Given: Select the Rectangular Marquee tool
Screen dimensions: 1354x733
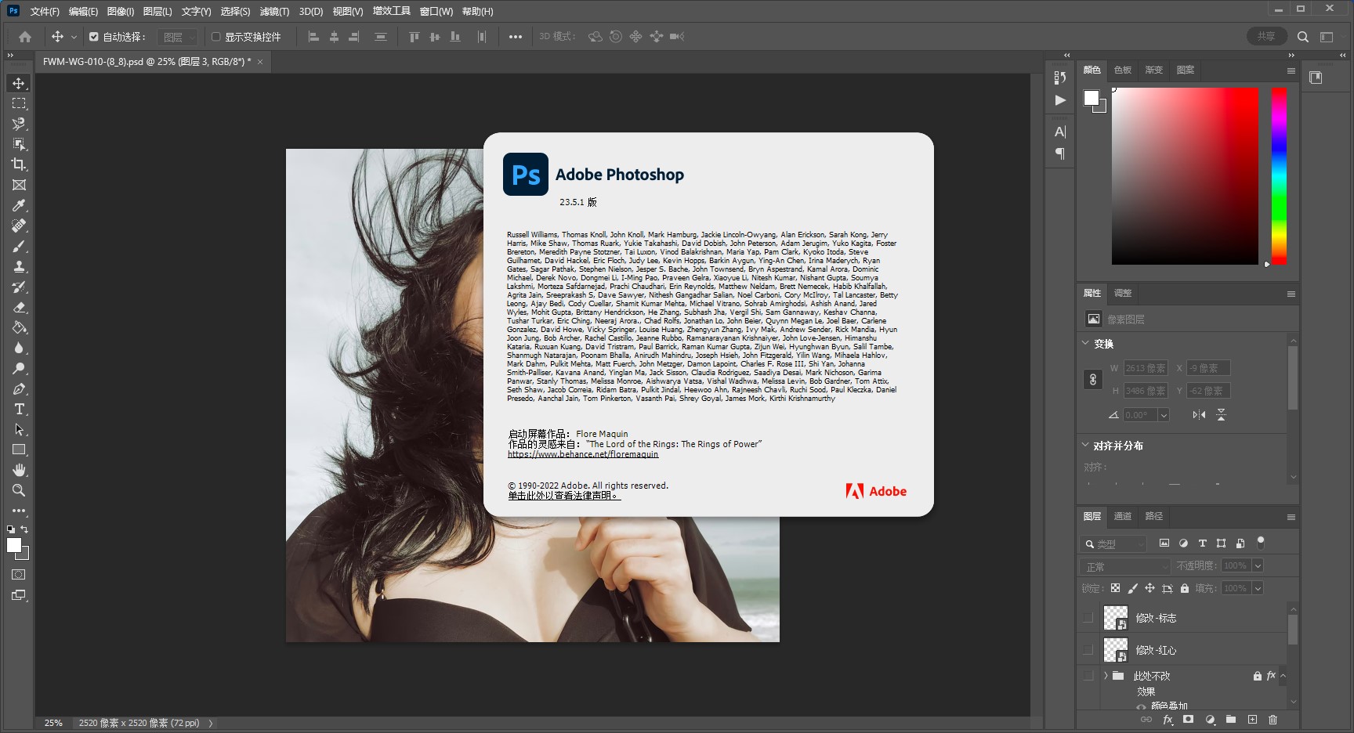Looking at the screenshot, I should click(x=19, y=103).
